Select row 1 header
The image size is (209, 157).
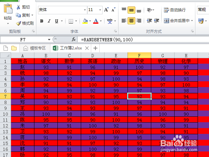pos(5,61)
